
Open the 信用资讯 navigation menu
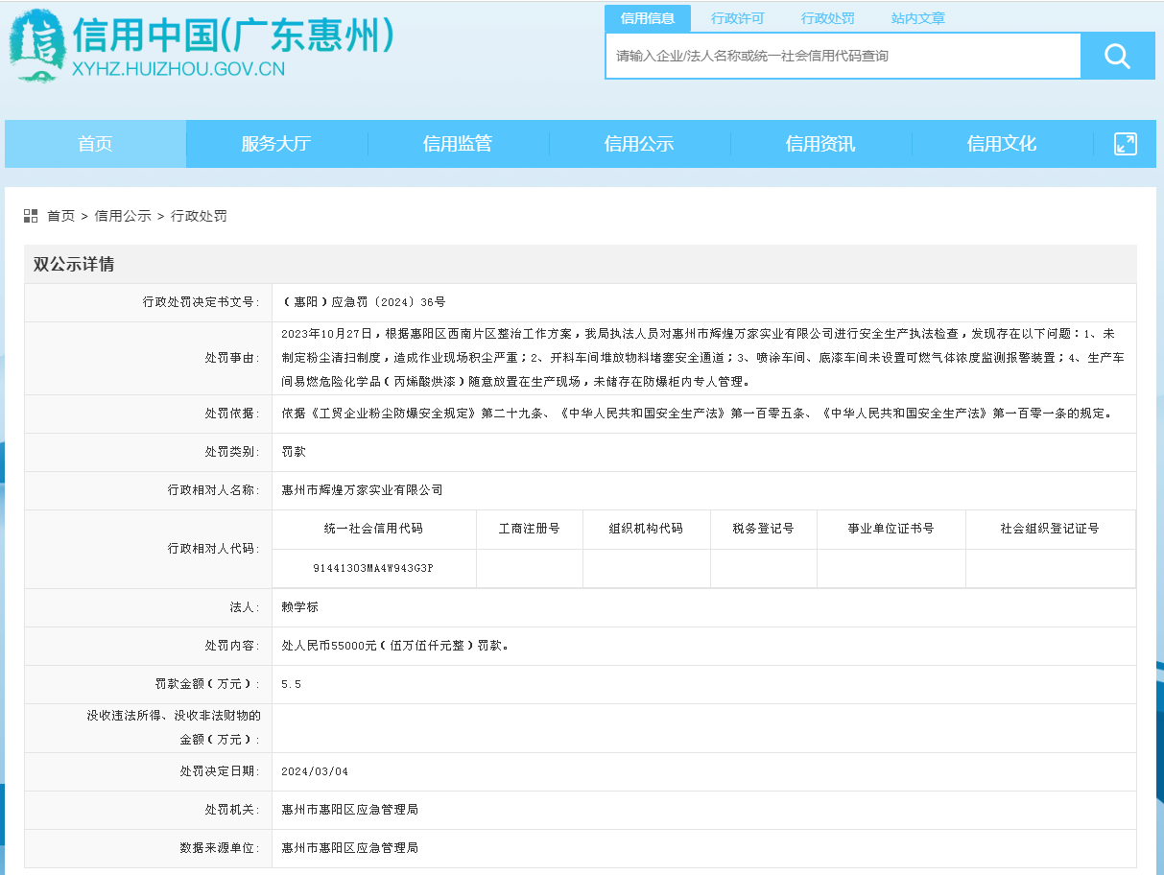click(820, 144)
